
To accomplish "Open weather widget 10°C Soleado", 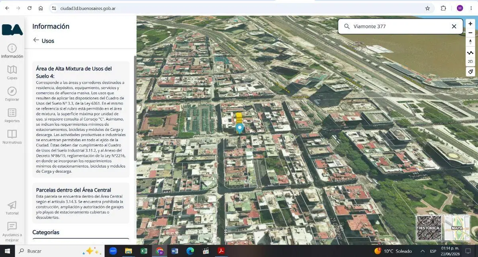I will pyautogui.click(x=393, y=251).
